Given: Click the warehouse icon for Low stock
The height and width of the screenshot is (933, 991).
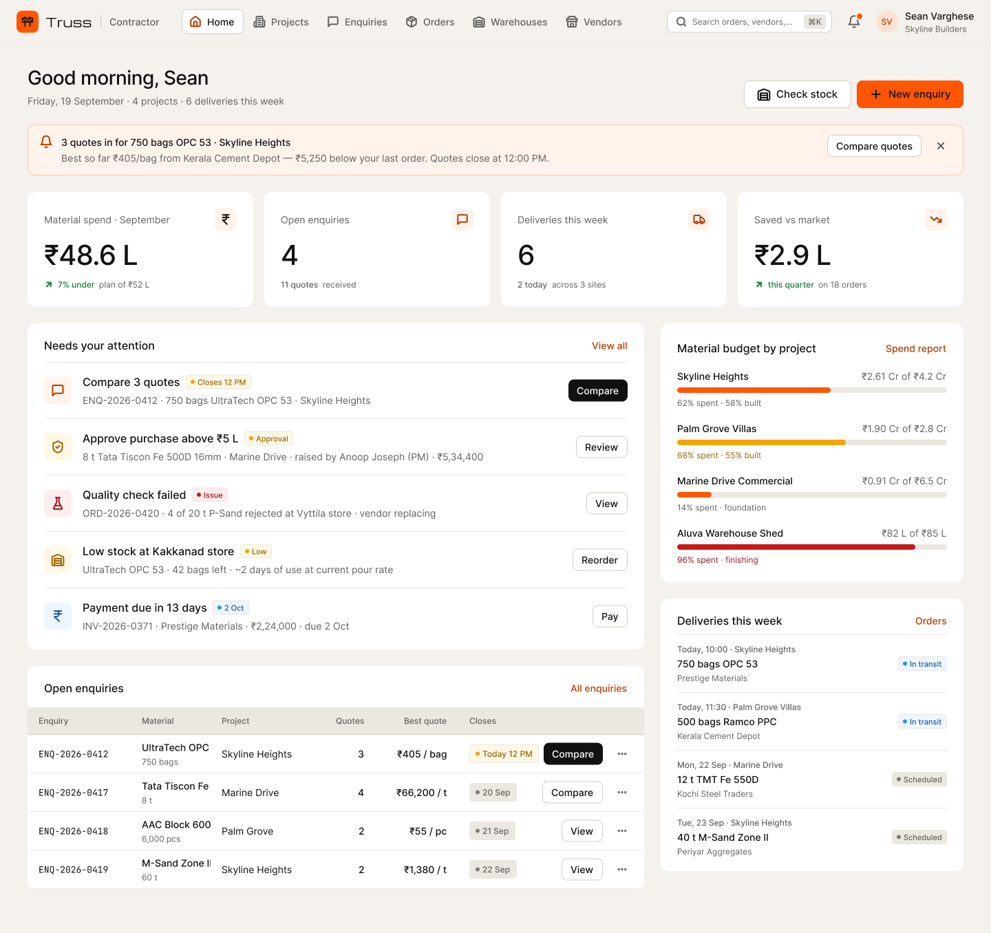Looking at the screenshot, I should (x=58, y=559).
